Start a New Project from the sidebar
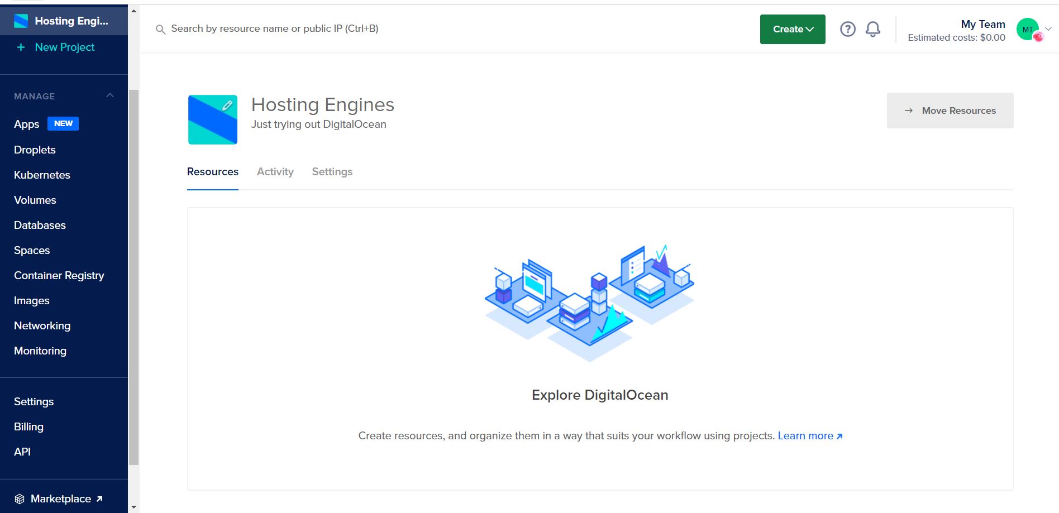1059x513 pixels. click(64, 47)
